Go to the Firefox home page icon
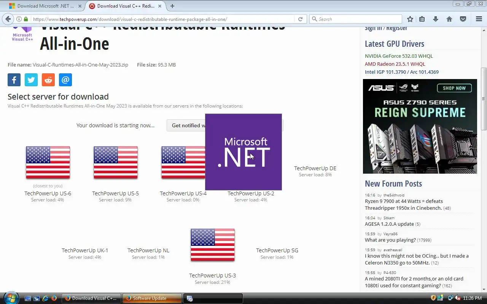The height and width of the screenshot is (304, 487). click(x=449, y=19)
